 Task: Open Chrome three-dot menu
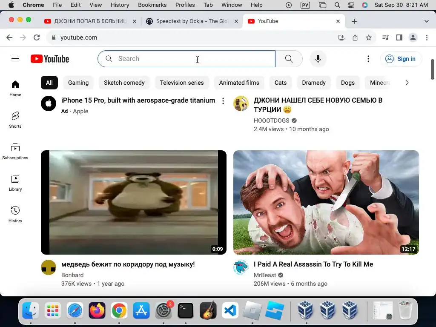[x=427, y=37]
